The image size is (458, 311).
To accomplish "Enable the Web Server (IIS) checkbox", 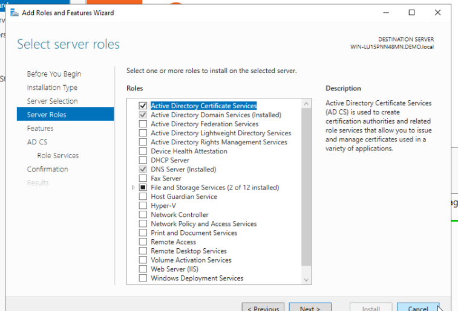I will 143,269.
